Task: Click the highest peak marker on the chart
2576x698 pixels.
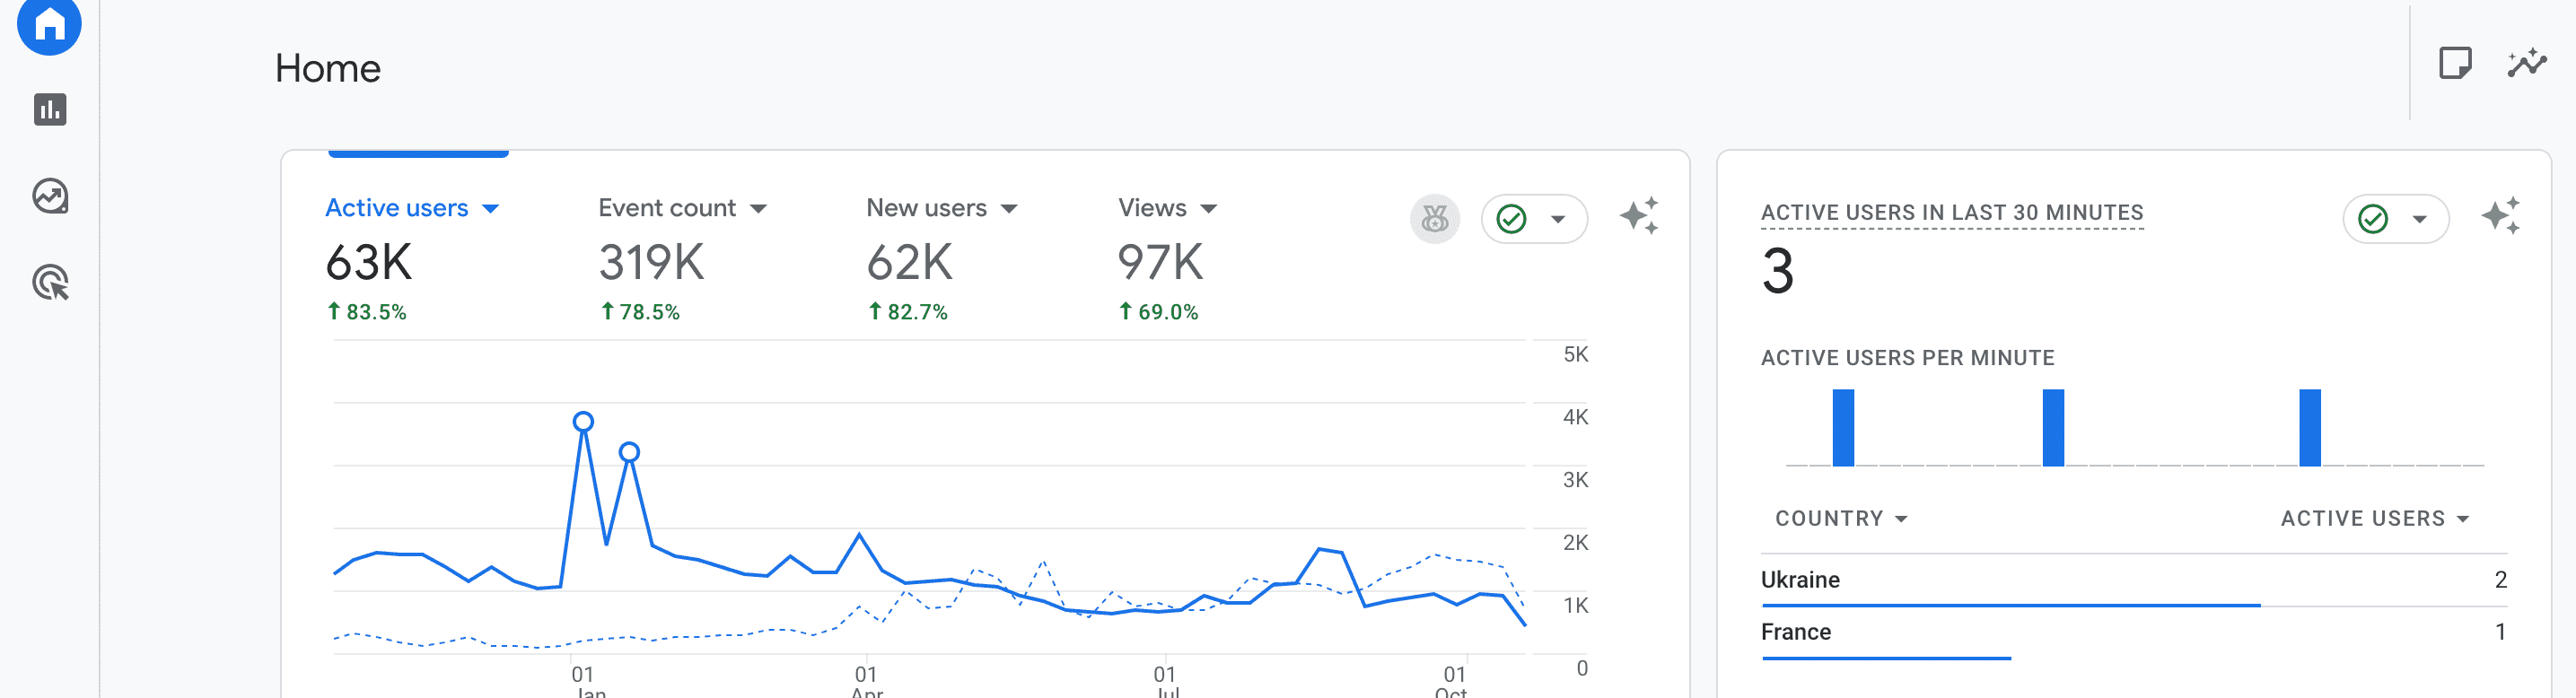Action: (x=583, y=422)
